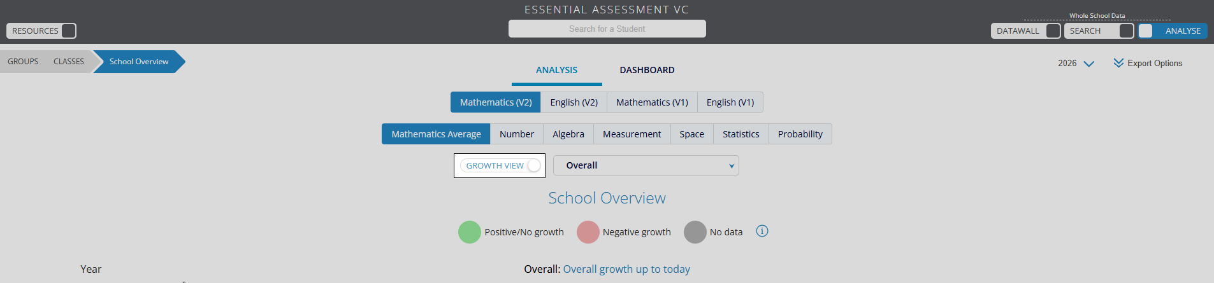This screenshot has width=1214, height=283.
Task: Open the Groups breadcrumb
Action: (x=23, y=62)
